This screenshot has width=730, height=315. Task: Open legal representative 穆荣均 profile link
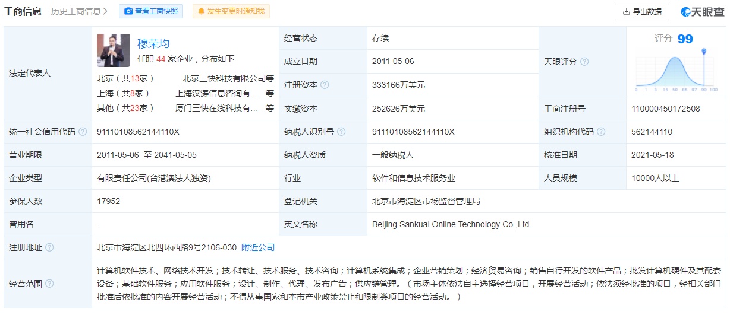tap(153, 43)
